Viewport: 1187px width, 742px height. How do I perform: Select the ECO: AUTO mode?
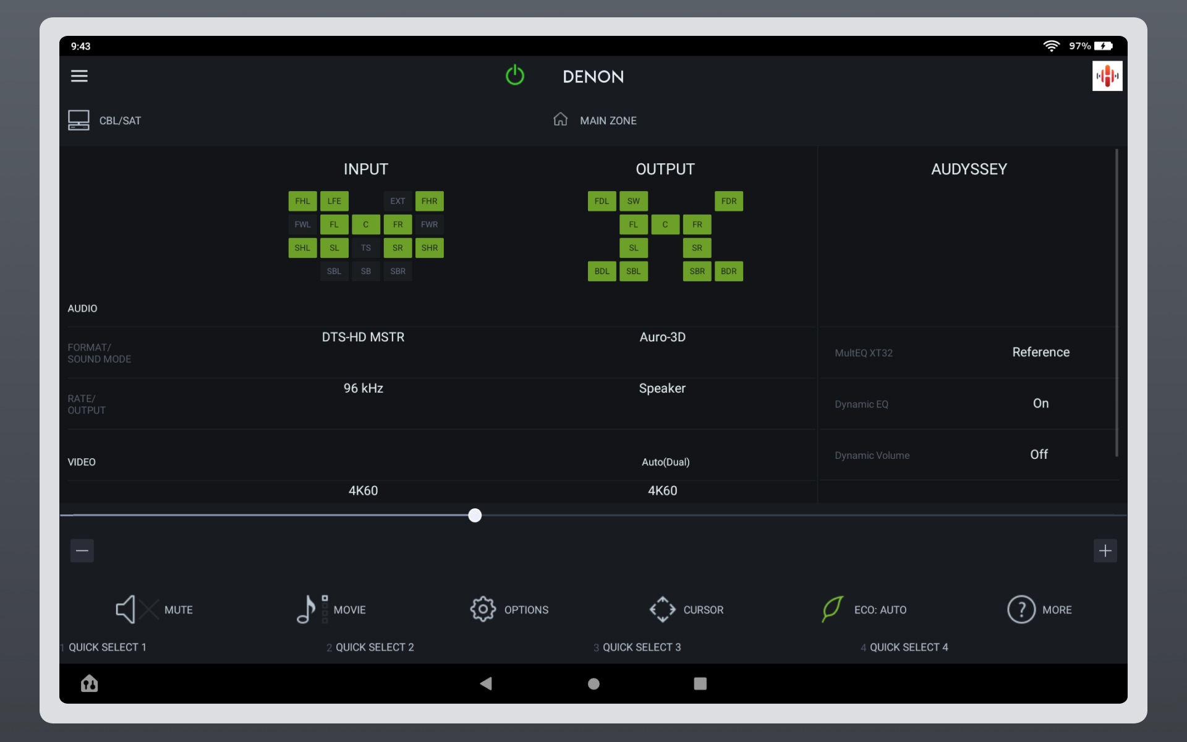point(864,609)
